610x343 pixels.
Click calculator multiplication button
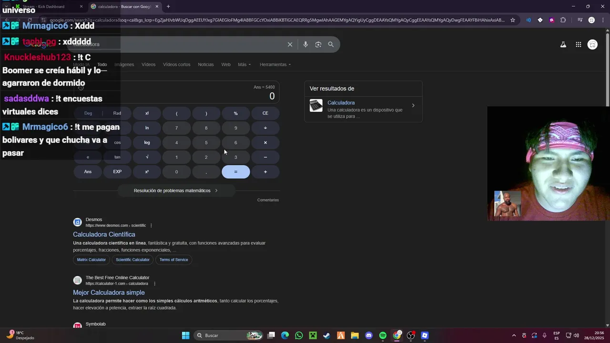[265, 142]
